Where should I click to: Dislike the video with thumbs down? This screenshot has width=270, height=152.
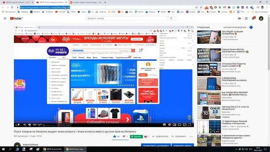point(124,136)
